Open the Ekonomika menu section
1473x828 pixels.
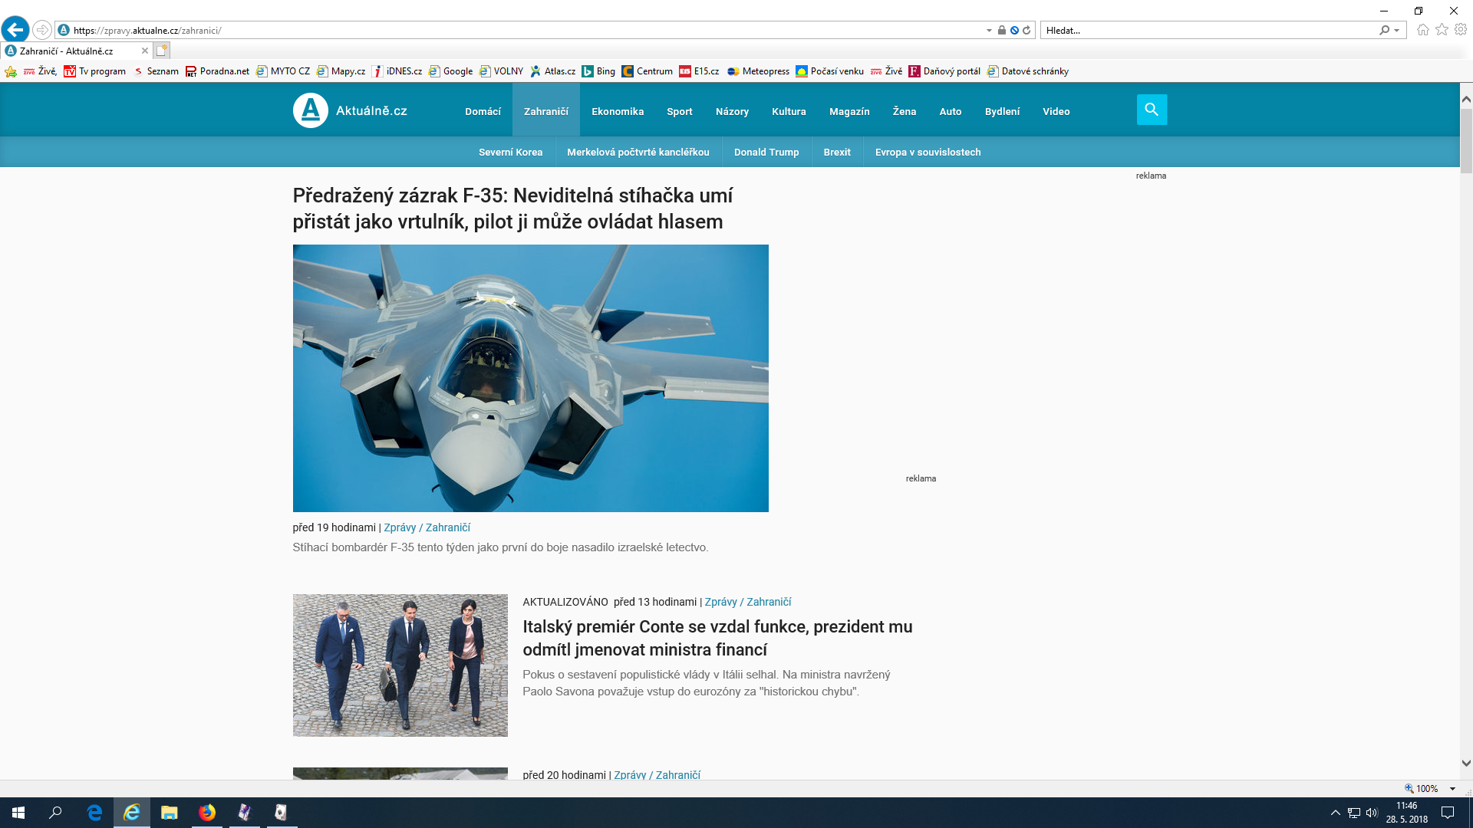point(617,112)
